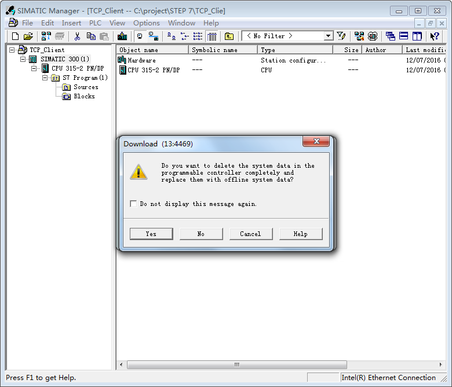Click the horizontal scrollbar thumb

point(236,364)
